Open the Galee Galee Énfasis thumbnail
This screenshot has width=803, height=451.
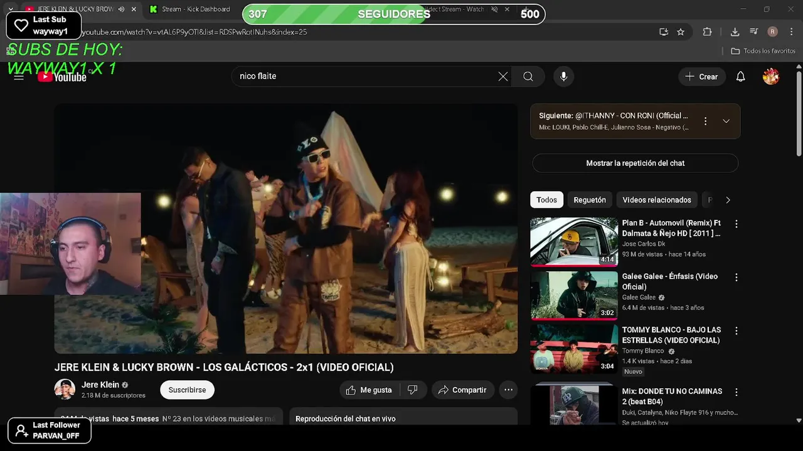(574, 295)
